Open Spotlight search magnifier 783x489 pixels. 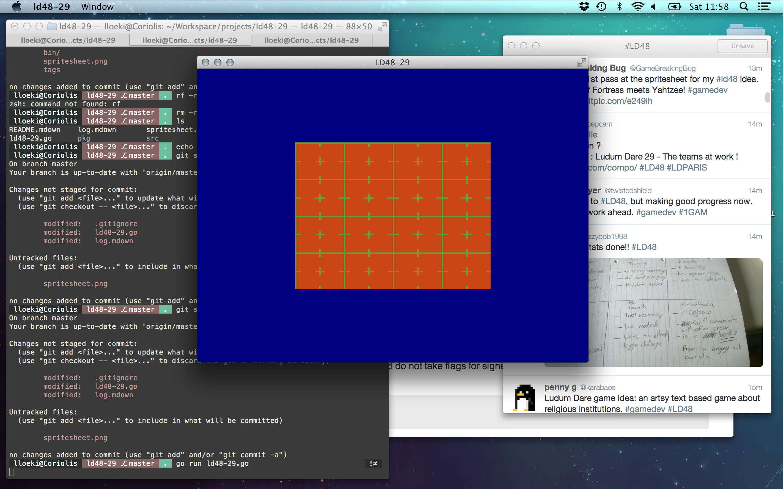[x=744, y=7]
